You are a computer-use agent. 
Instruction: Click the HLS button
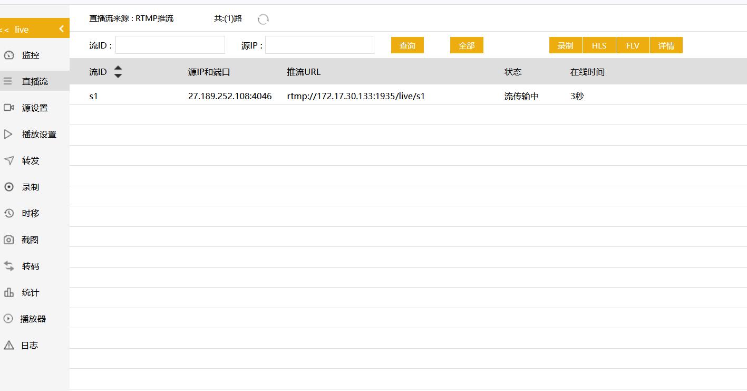[599, 45]
